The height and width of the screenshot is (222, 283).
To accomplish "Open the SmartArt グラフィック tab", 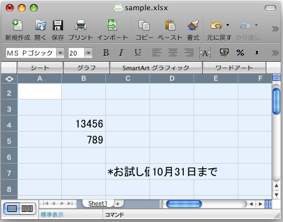I will coord(156,68).
